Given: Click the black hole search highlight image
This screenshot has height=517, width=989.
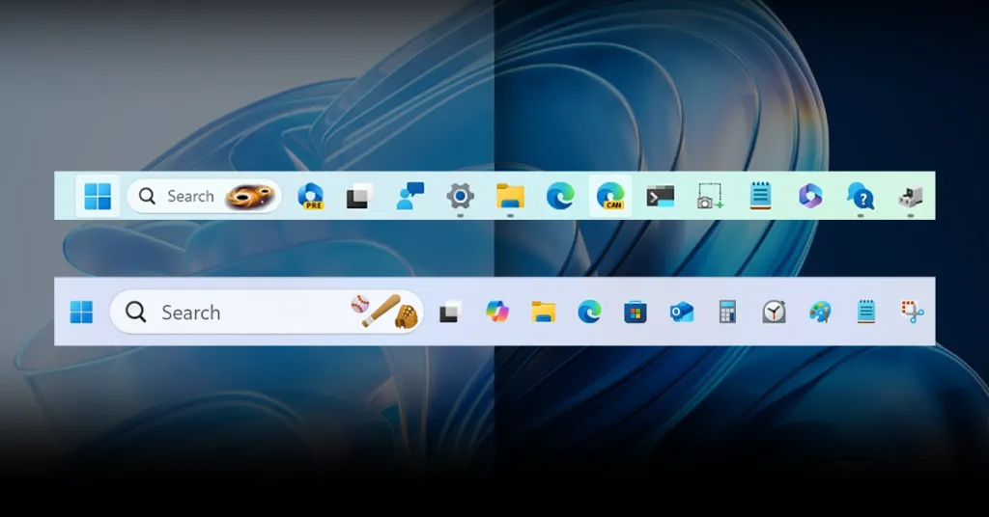Looking at the screenshot, I should [x=249, y=197].
